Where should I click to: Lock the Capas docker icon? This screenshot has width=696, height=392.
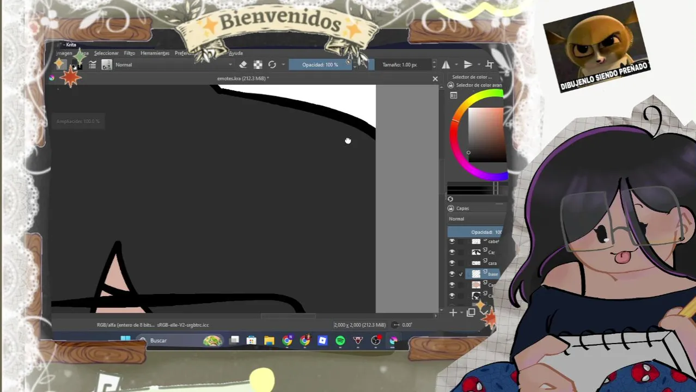(x=450, y=209)
